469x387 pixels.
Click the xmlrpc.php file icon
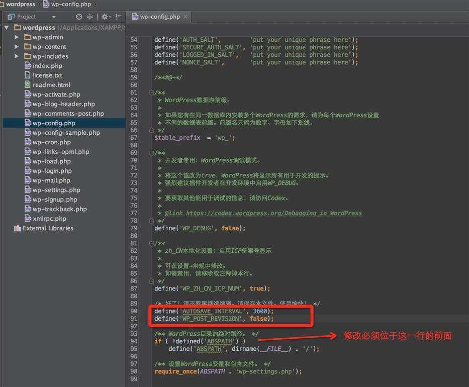[28, 219]
